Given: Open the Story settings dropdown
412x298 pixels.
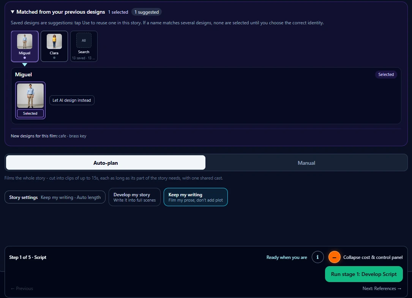Looking at the screenshot, I should pos(55,197).
